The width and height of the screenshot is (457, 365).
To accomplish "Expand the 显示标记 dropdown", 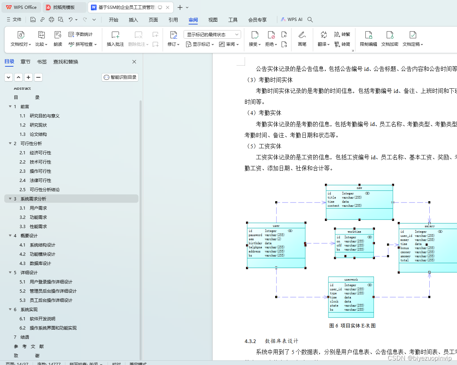I will tap(200, 44).
